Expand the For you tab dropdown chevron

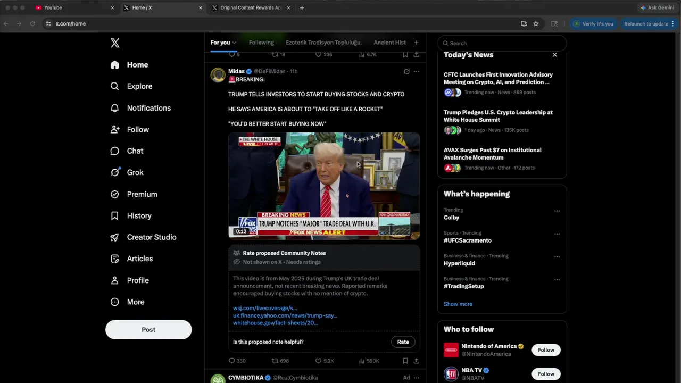point(234,43)
